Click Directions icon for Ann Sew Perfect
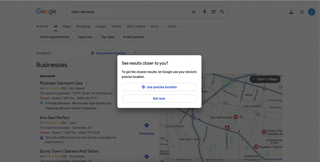Viewport: 320px width, 162px height. pos(147,125)
